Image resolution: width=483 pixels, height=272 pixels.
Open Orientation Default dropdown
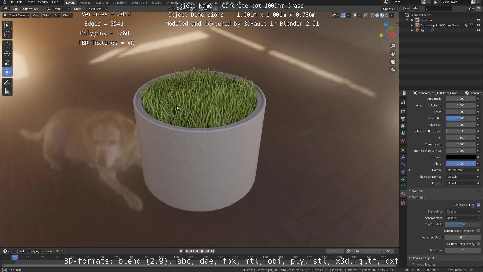[x=58, y=9]
